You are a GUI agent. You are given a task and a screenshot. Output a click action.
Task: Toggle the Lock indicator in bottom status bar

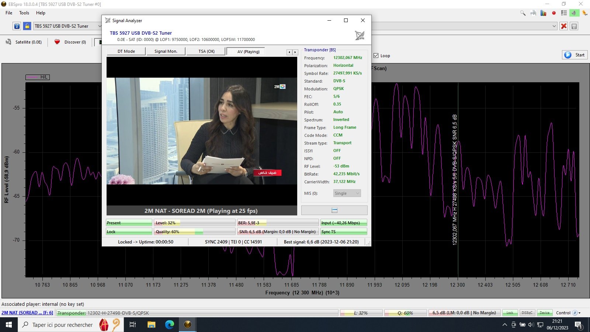tap(510, 313)
